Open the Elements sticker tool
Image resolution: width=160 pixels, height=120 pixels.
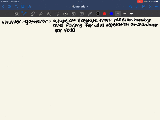(65, 14)
